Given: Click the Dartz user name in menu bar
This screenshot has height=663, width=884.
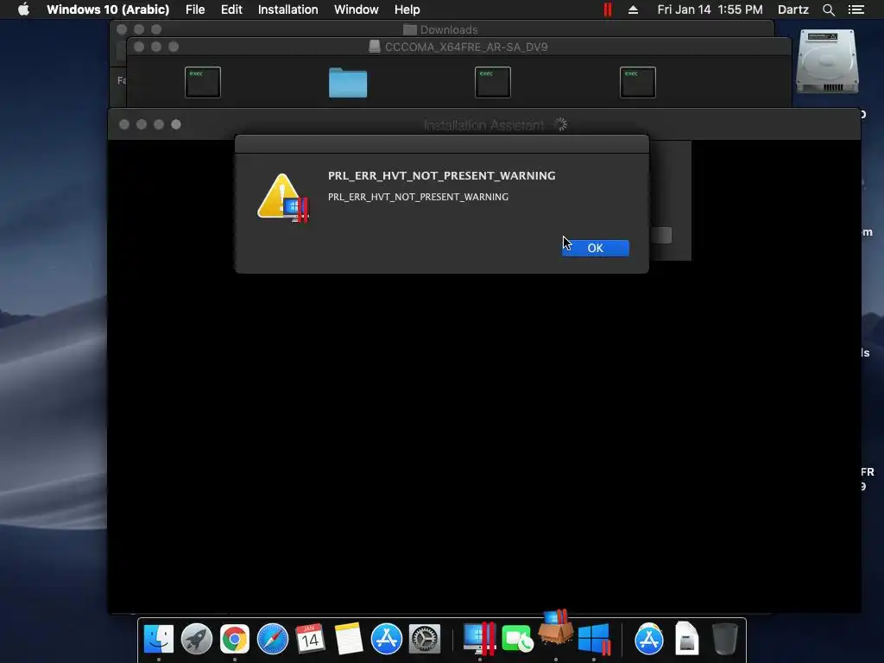Looking at the screenshot, I should [x=792, y=9].
